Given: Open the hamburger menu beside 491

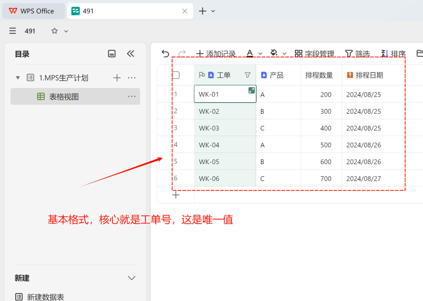Looking at the screenshot, I should (x=12, y=31).
